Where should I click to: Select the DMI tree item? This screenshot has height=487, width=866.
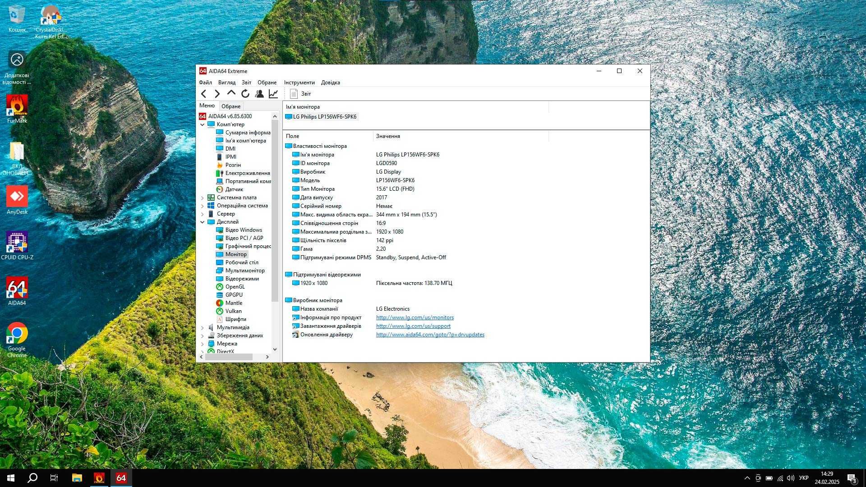coord(226,149)
